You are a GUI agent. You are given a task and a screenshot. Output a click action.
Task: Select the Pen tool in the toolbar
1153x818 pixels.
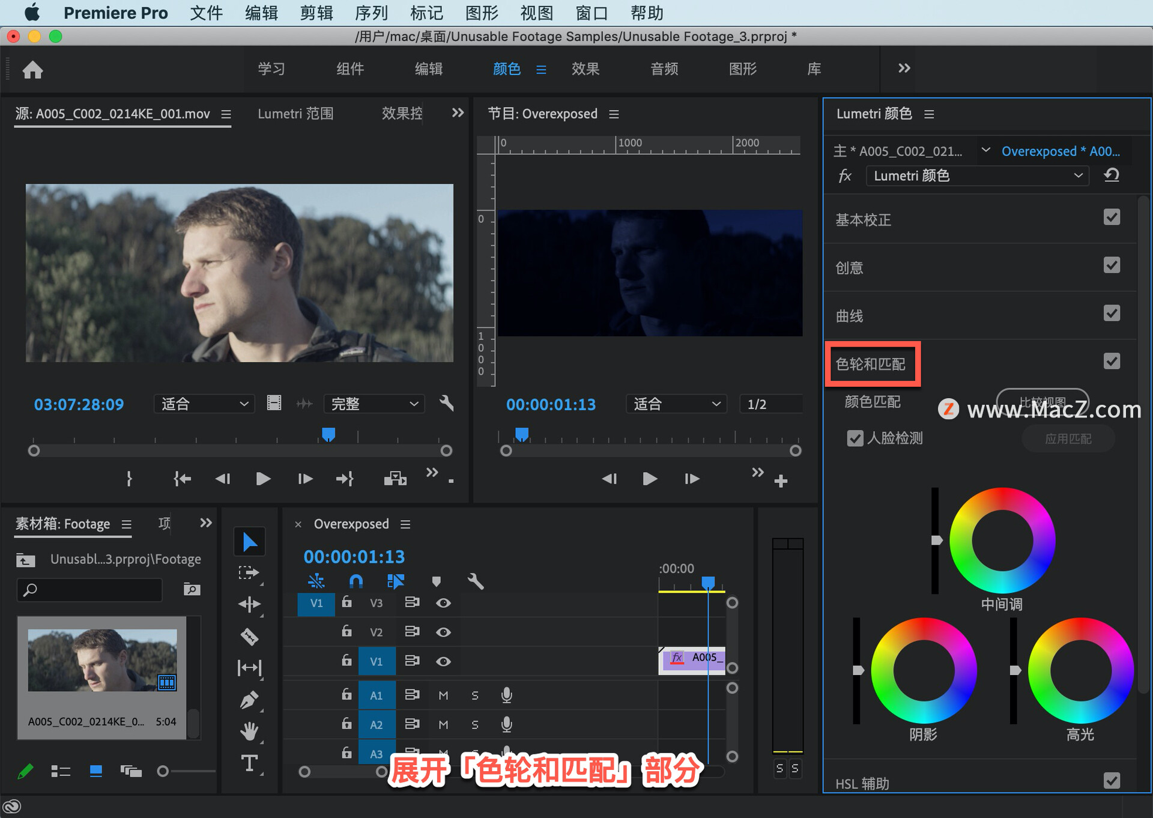coord(249,700)
